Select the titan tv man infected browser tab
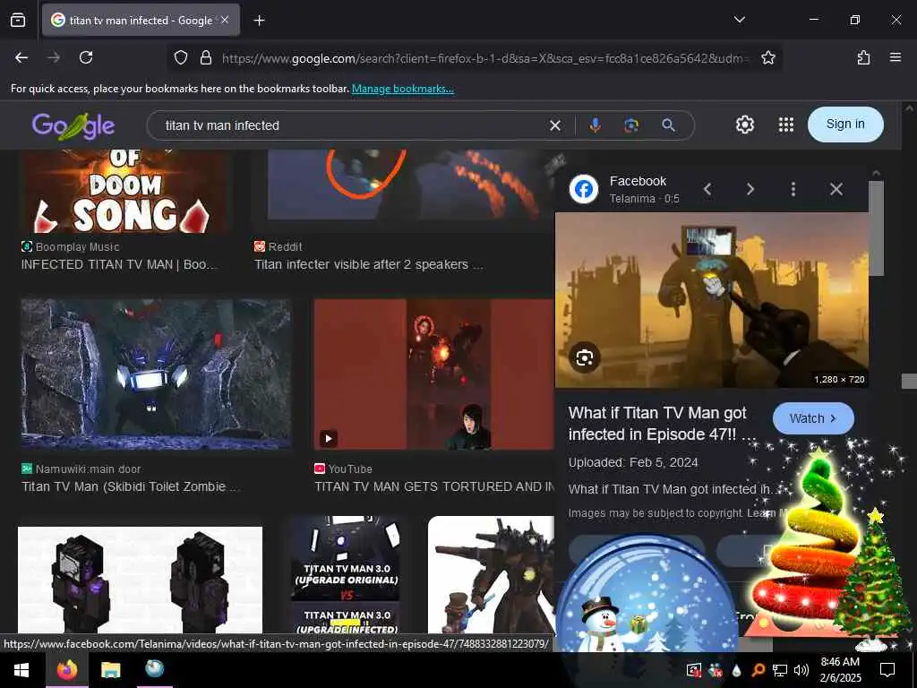This screenshot has height=688, width=917. click(141, 20)
